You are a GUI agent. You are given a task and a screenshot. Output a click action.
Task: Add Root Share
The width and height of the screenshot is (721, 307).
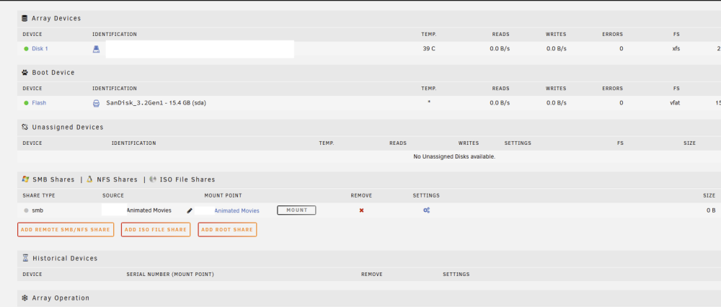227,230
